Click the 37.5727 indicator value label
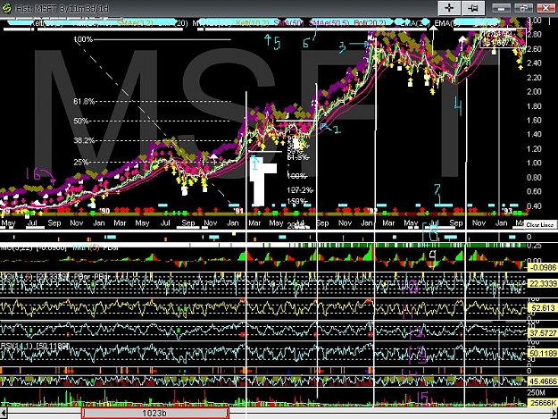This screenshot has height=419, width=558. [x=543, y=333]
